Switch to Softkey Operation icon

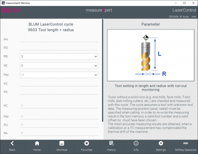(186, 143)
